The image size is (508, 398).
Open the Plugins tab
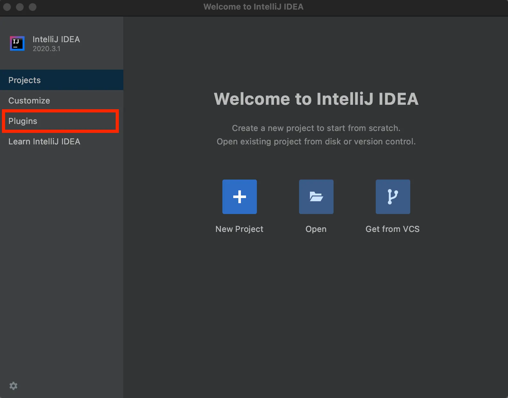[x=62, y=121]
